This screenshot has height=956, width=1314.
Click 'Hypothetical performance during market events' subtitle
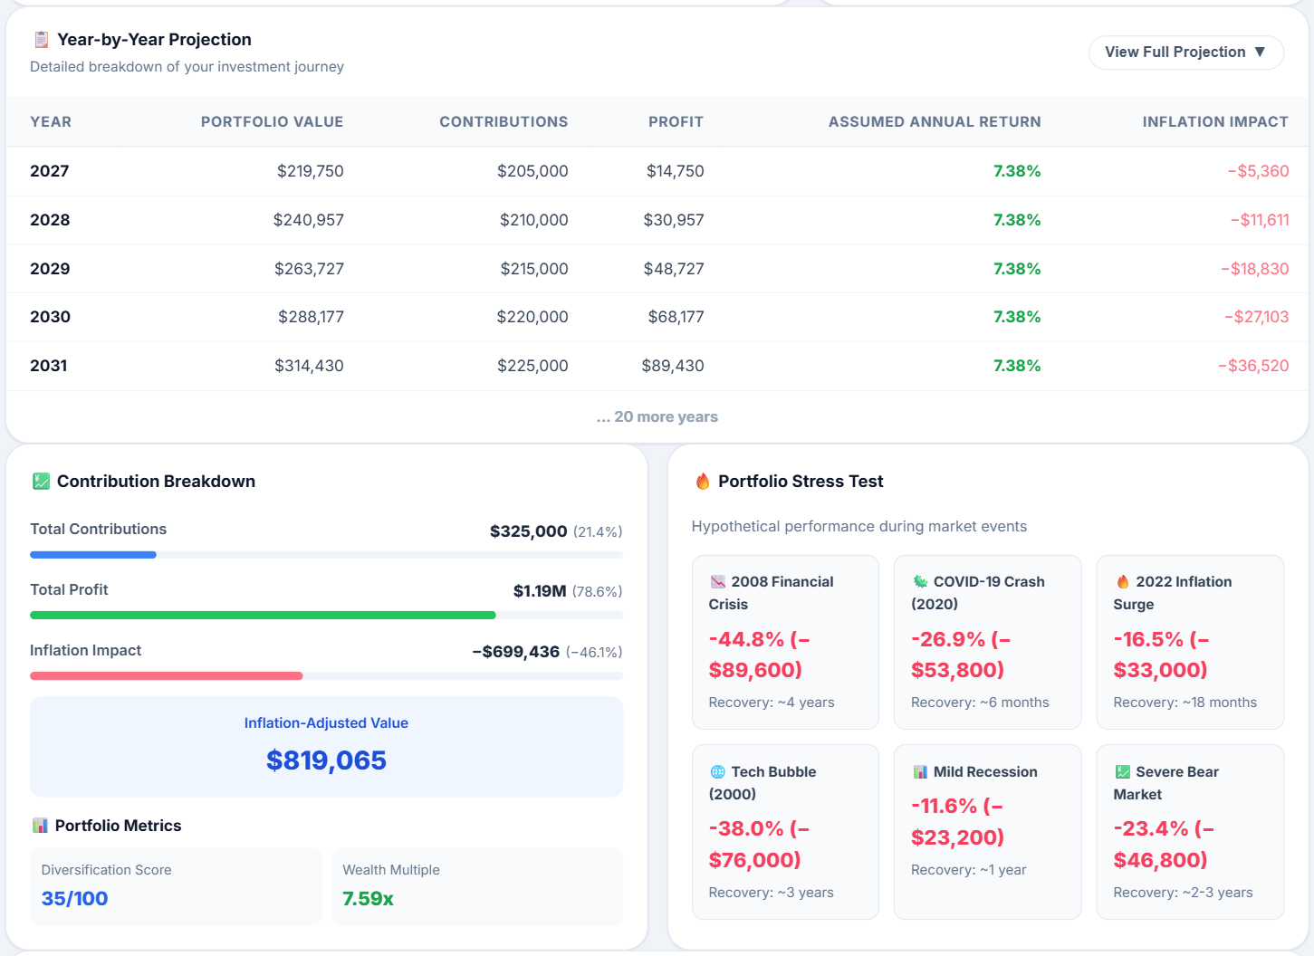859,527
